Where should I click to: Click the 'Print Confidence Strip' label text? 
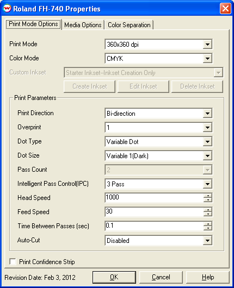(x=47, y=262)
